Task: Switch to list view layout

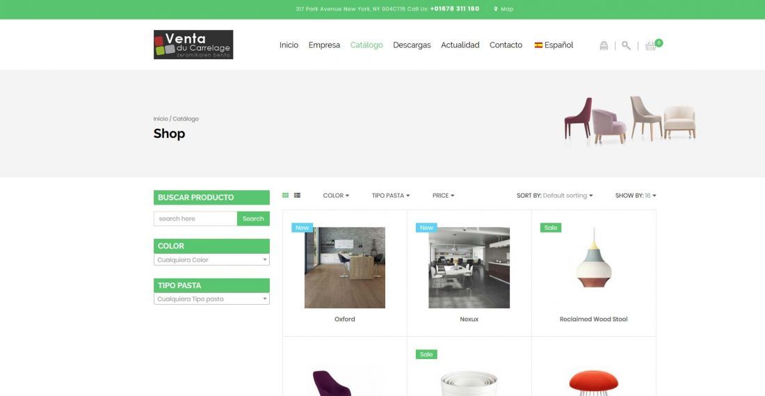Action: 297,196
